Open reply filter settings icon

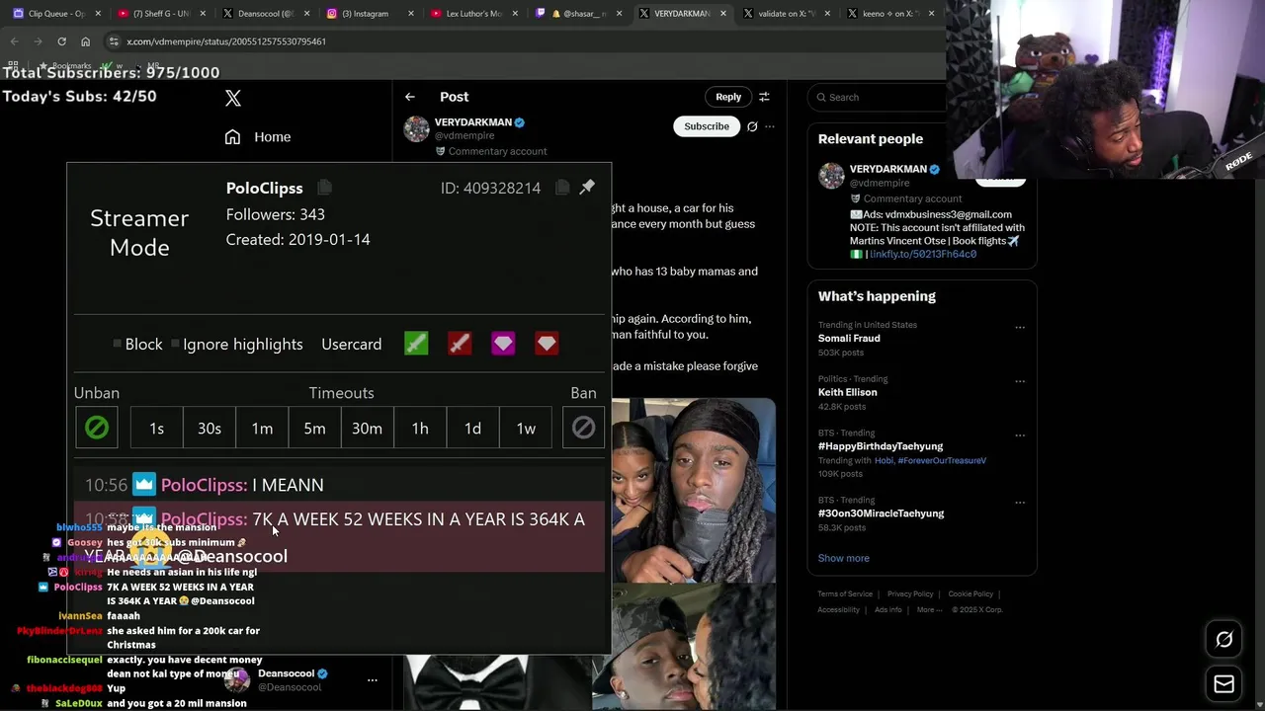(764, 97)
